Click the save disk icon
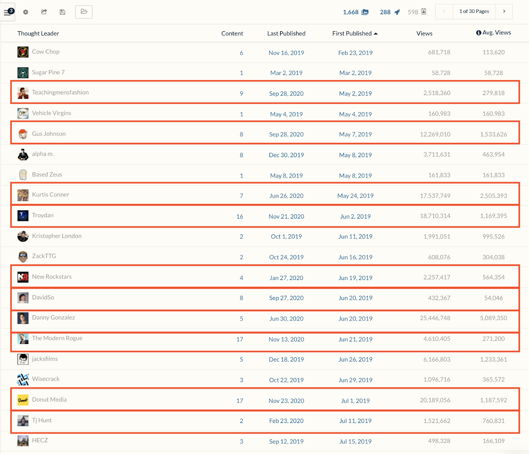Screen dimensions: 529x454 coord(62,12)
